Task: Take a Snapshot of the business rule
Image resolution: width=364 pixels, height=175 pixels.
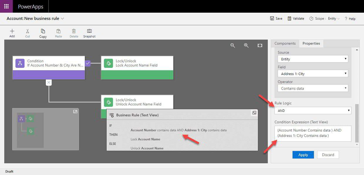Action: [89, 32]
